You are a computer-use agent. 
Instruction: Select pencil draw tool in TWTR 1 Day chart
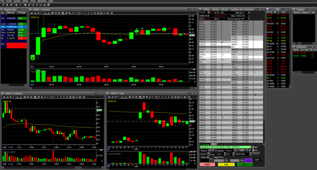coord(150,97)
